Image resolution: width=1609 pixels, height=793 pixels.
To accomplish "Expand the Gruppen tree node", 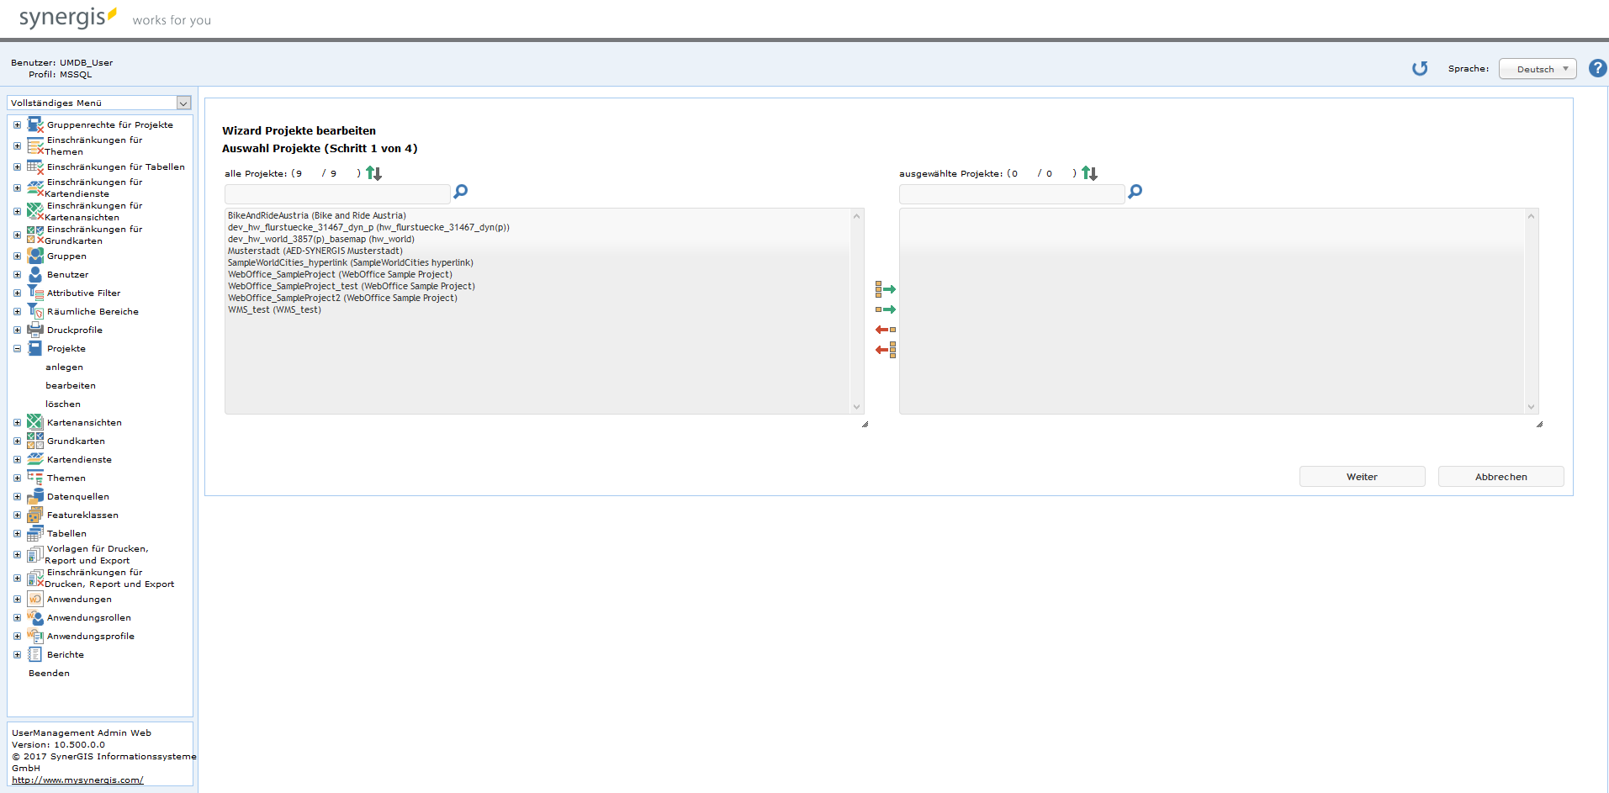I will coord(17,256).
